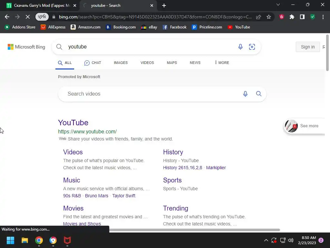Viewport: 330px width, 248px height.
Task: Click the See more thumbnail card
Action: (304, 126)
